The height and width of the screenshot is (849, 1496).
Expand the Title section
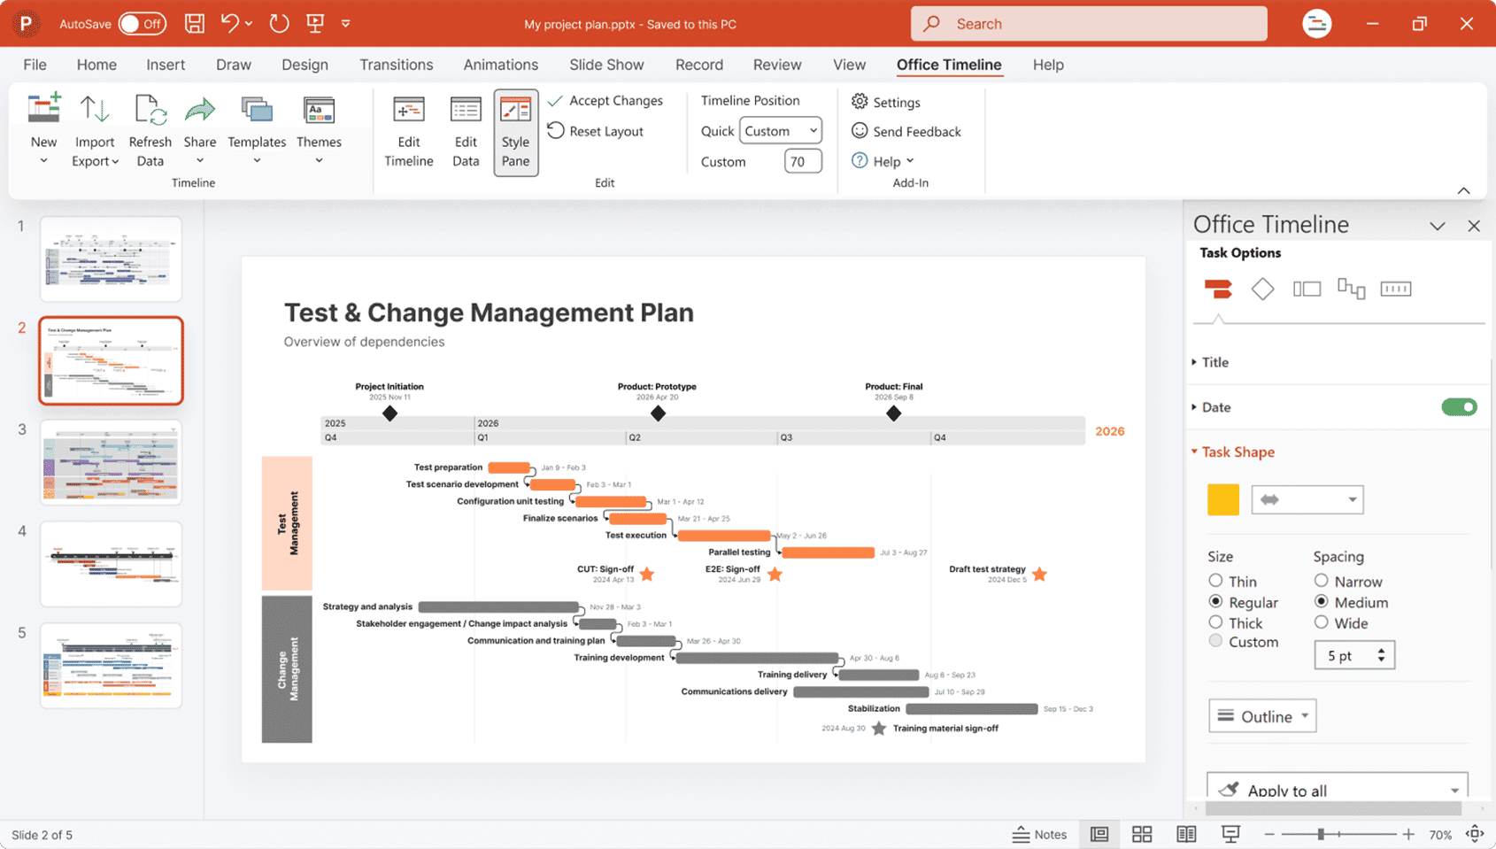(1209, 362)
